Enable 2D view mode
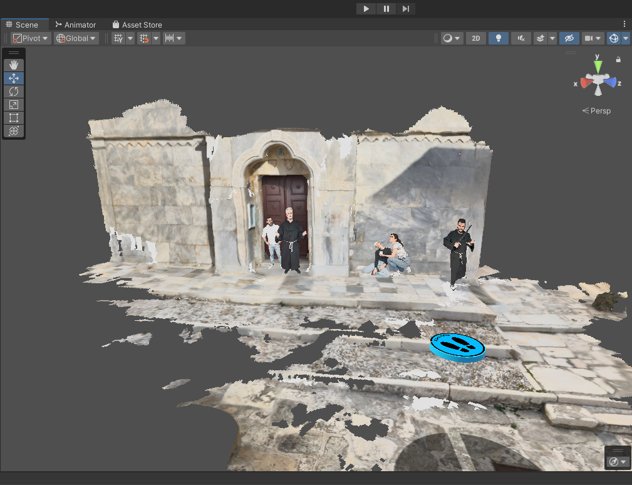632x485 pixels. tap(475, 38)
